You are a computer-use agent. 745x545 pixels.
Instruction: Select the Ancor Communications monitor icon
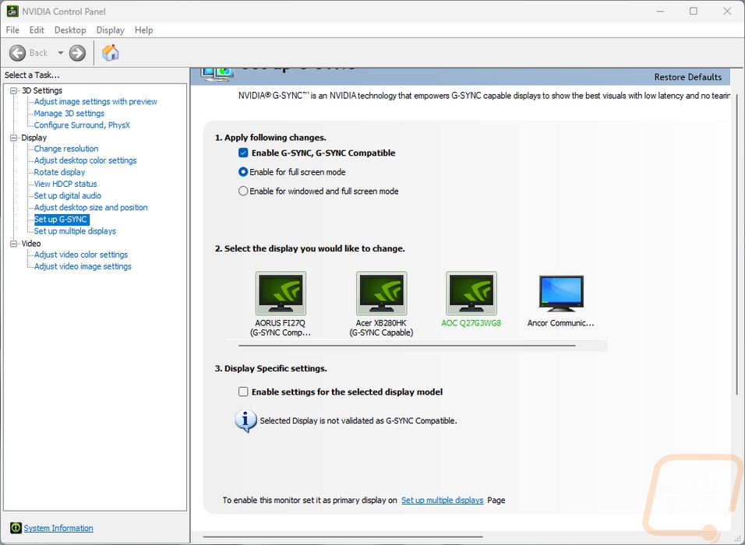[560, 293]
